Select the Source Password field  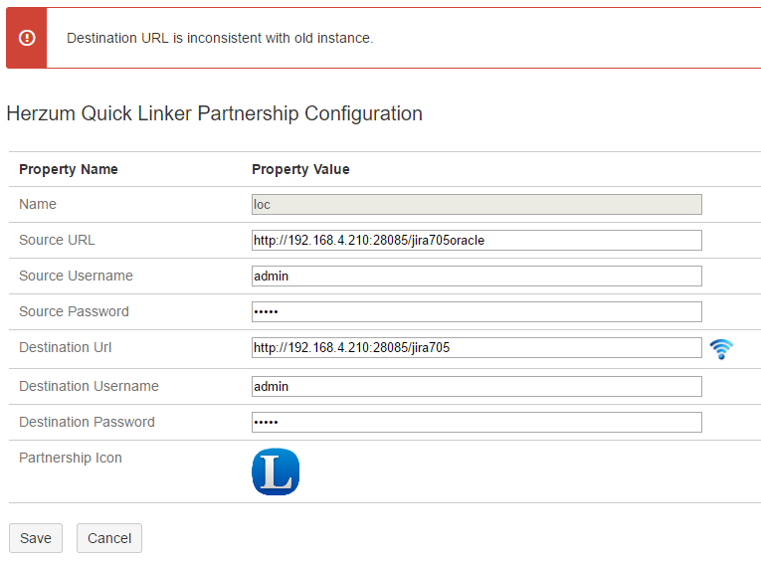(476, 311)
